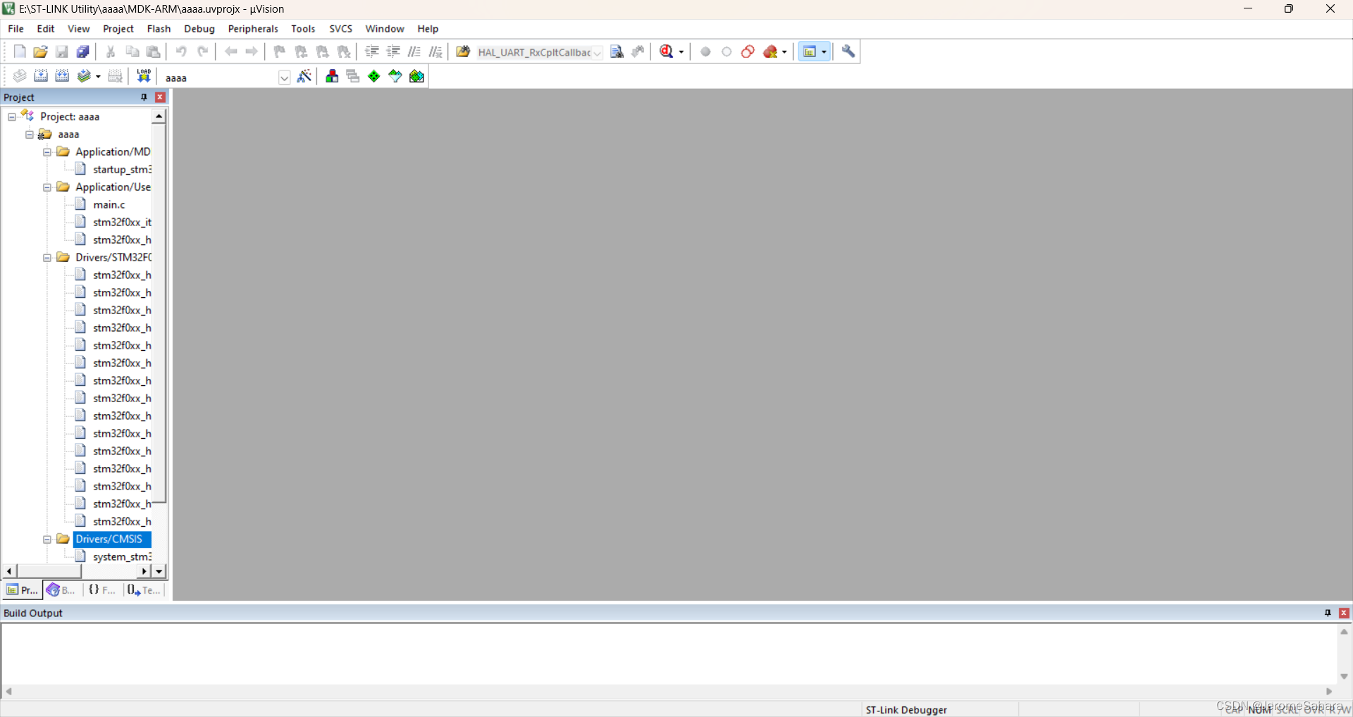Image resolution: width=1353 pixels, height=717 pixels.
Task: Collapse the Application/User folder
Action: (47, 187)
